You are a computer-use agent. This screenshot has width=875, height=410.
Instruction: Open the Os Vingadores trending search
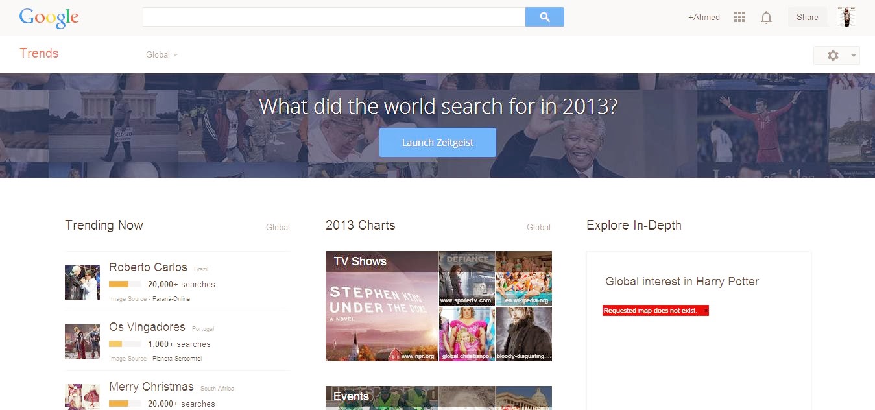point(147,327)
